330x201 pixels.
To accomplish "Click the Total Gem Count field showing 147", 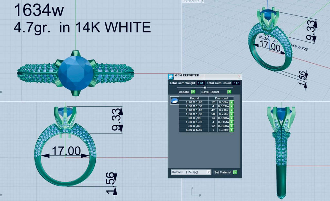I will point(237,83).
